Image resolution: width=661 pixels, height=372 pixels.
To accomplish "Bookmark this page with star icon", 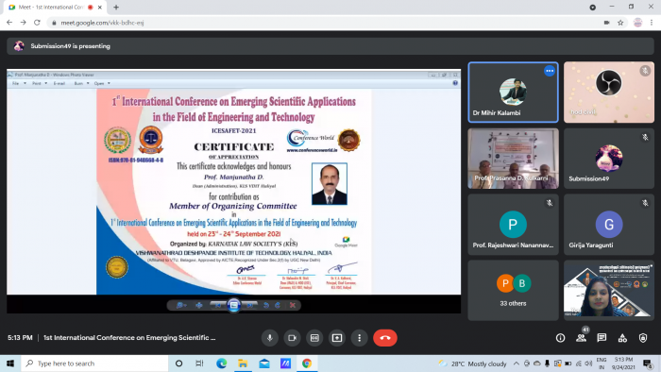I will (x=620, y=23).
